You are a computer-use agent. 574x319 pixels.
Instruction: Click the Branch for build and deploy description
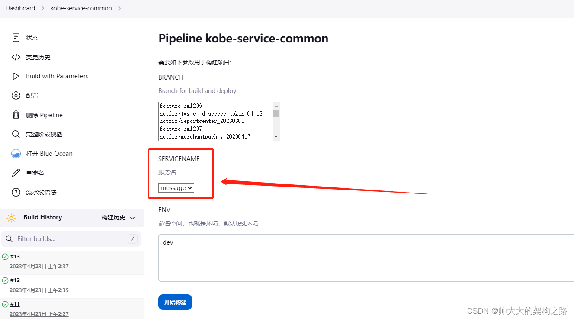197,91
